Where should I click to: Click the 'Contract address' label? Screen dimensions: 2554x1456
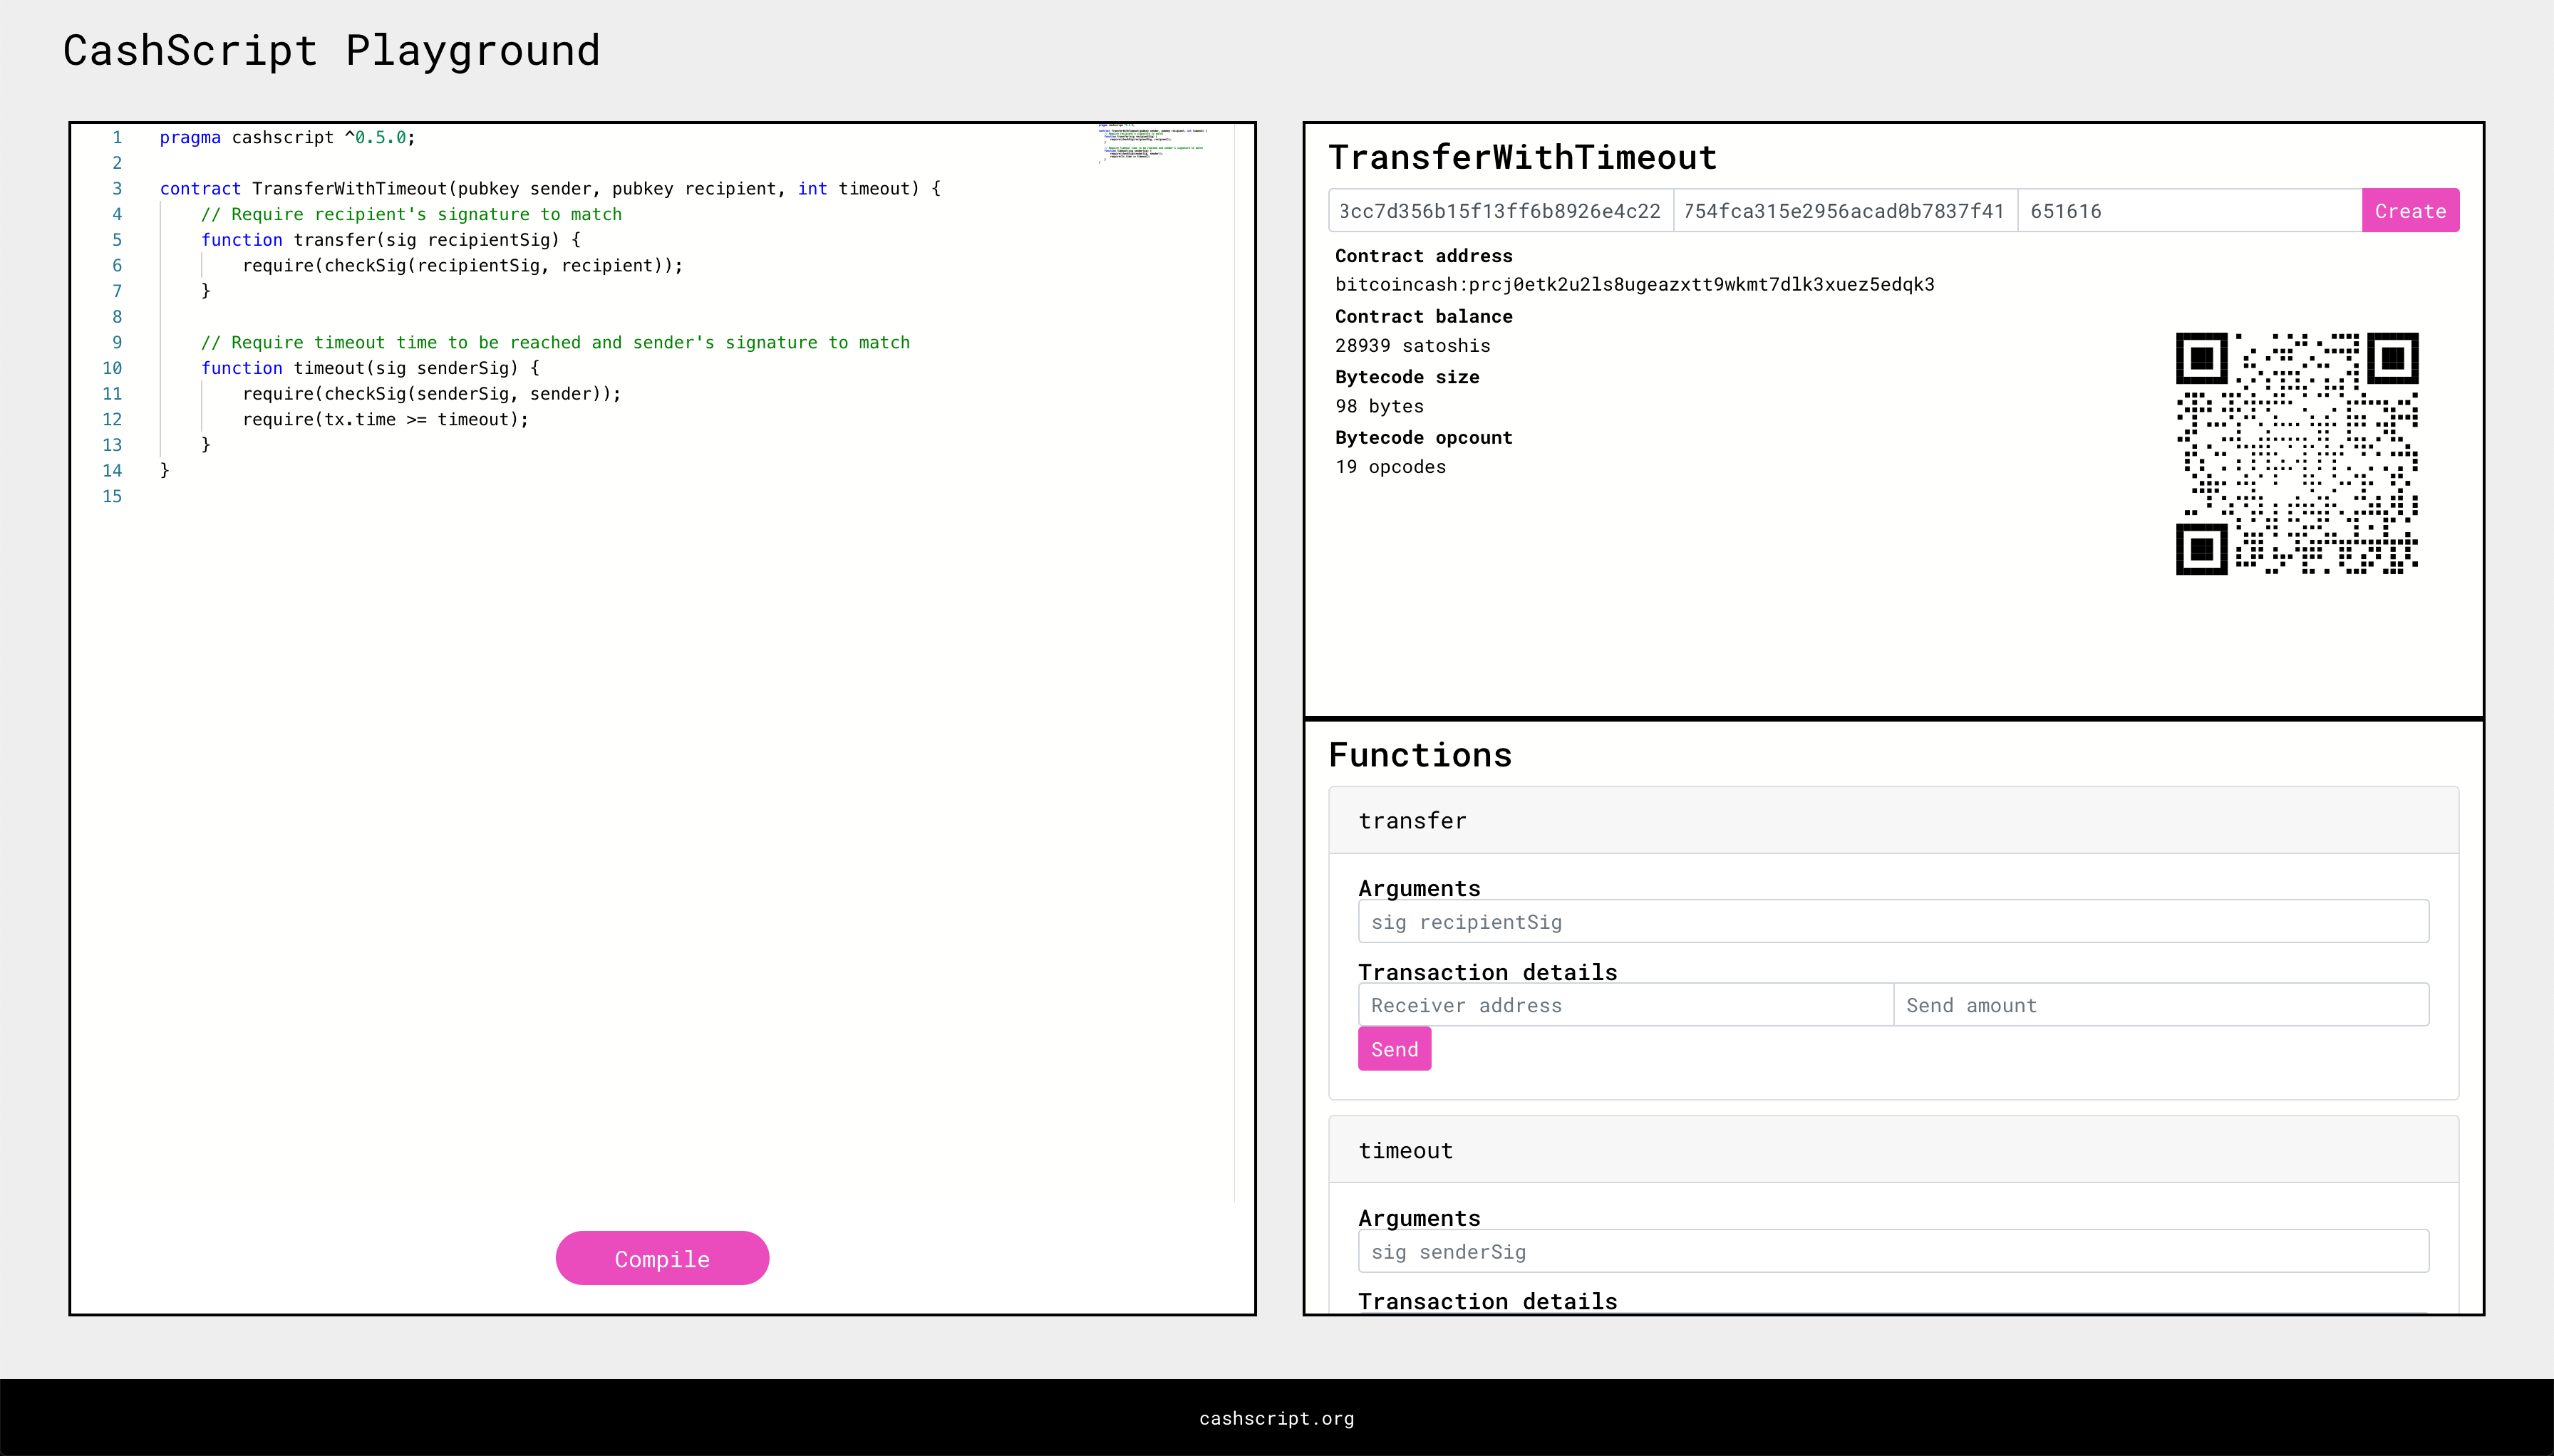1424,256
